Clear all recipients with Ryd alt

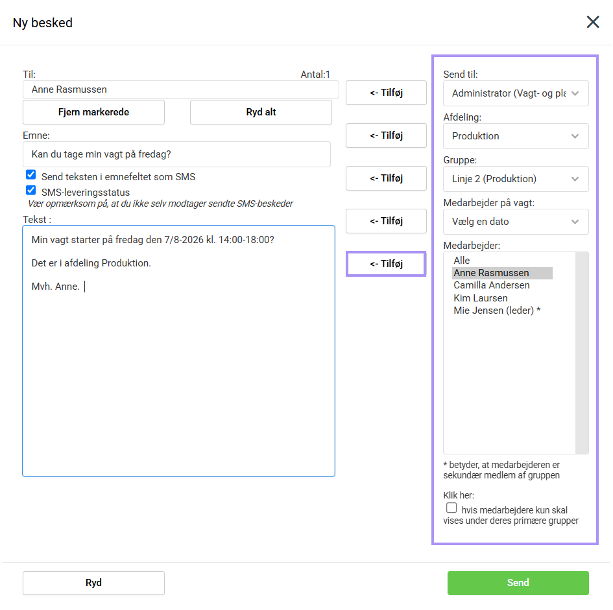pos(261,112)
